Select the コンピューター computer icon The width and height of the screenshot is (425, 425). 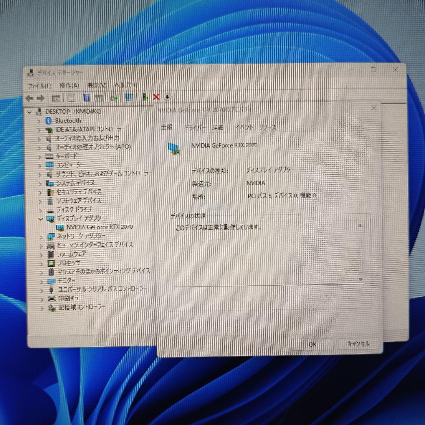pos(50,165)
